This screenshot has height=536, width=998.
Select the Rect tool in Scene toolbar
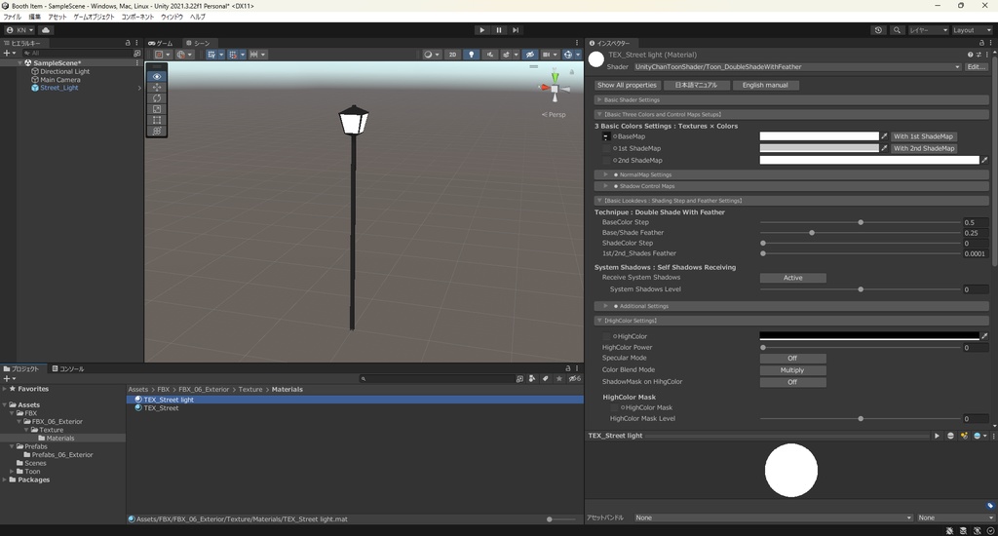click(157, 120)
